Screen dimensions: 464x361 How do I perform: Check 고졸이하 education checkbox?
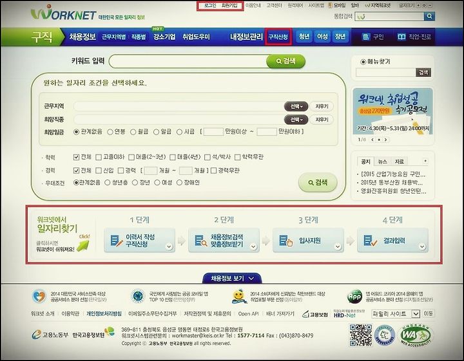click(x=99, y=157)
